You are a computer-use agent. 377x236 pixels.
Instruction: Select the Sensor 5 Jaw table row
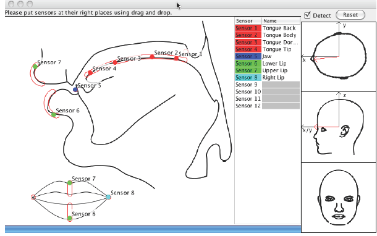click(x=268, y=56)
